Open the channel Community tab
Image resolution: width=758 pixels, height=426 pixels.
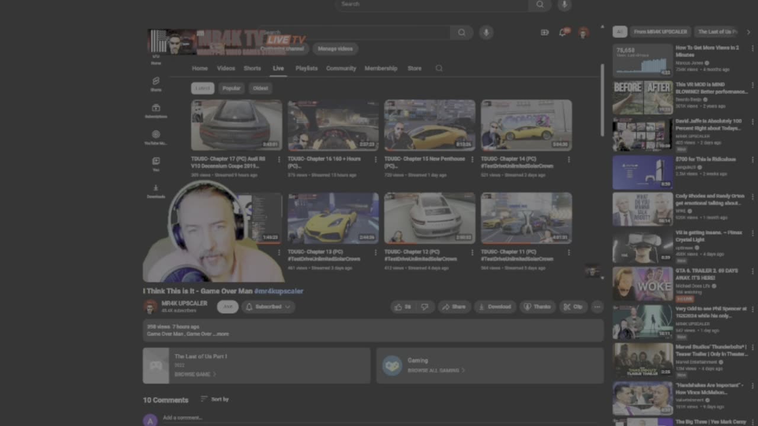tap(341, 68)
